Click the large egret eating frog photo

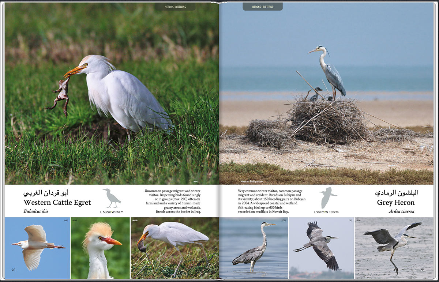coord(112,93)
